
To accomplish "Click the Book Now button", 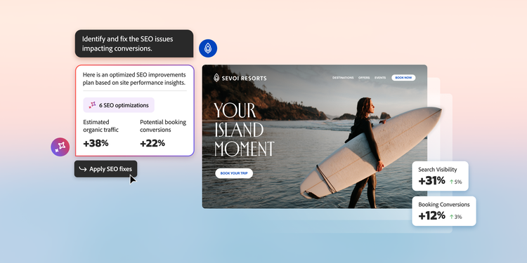I will 403,78.
